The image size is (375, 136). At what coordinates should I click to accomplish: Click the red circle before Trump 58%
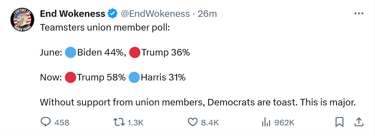tap(71, 77)
